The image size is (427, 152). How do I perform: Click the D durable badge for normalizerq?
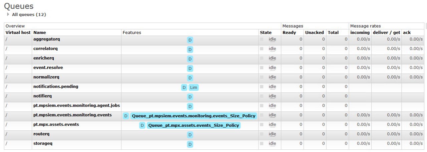[190, 78]
